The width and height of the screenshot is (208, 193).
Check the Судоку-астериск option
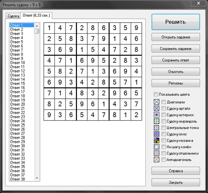click(x=164, y=115)
